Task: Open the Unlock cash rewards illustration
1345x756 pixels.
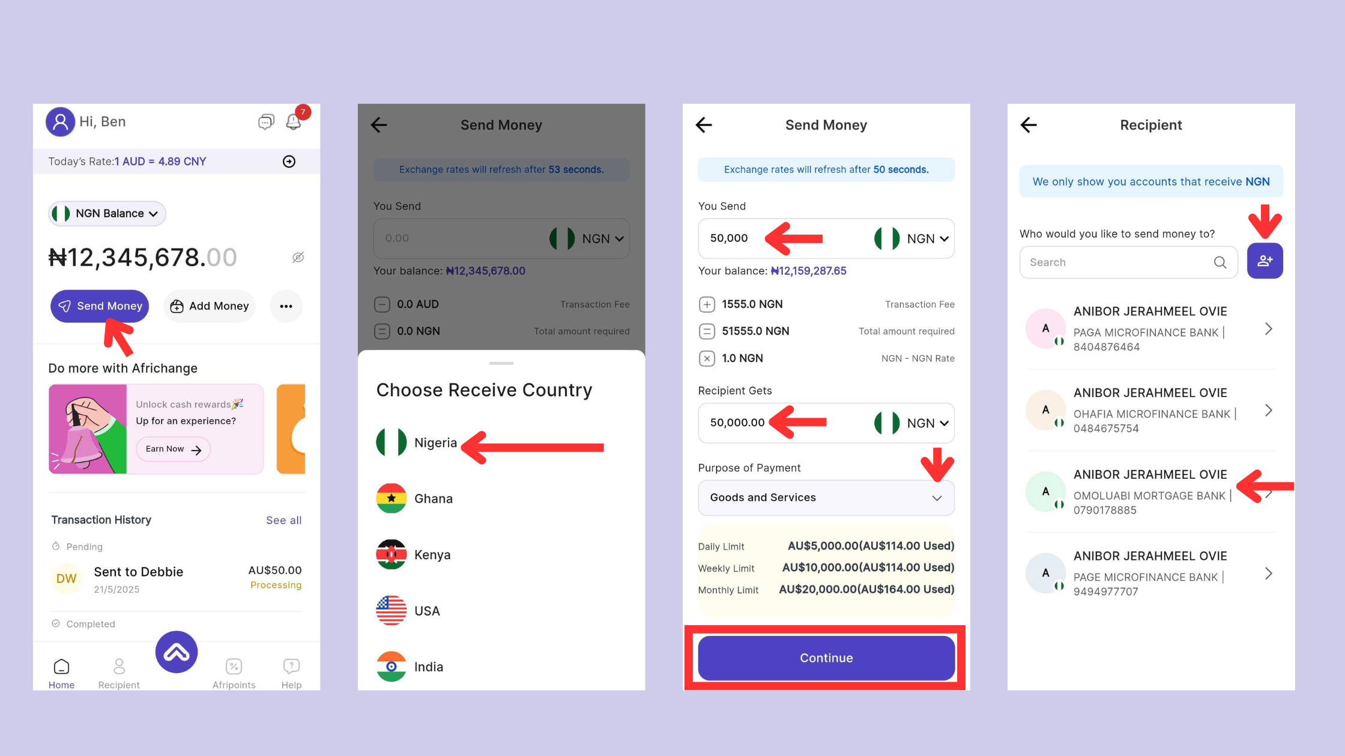Action: pos(88,429)
